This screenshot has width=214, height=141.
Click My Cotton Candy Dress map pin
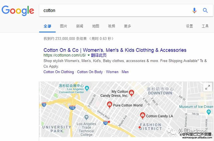[x=132, y=92]
